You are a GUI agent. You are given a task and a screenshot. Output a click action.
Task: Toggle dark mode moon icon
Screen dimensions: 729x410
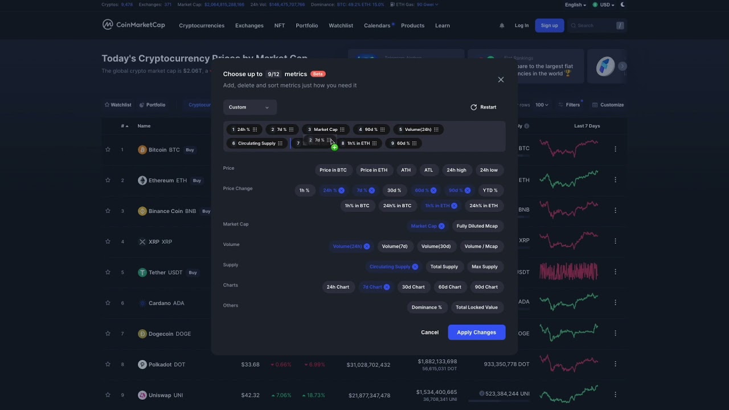622,5
